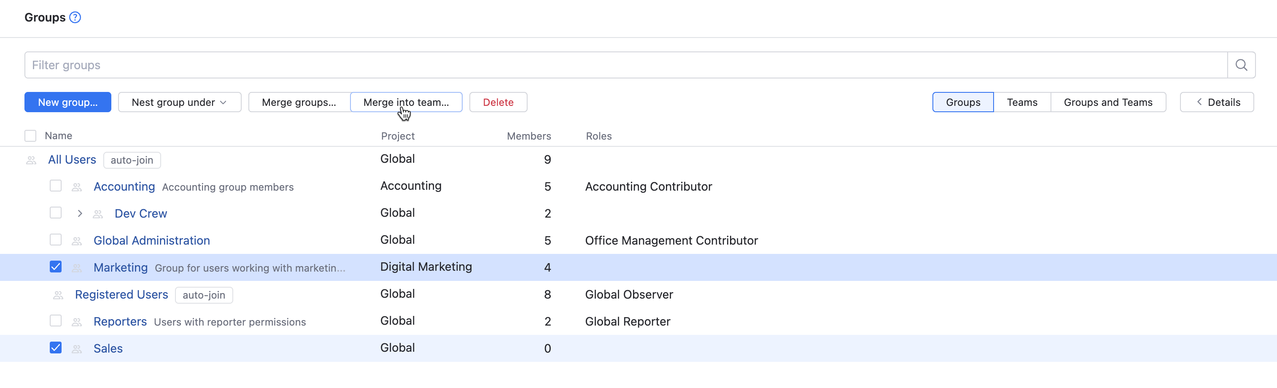
Task: Check the Accounting group checkbox
Action: coord(56,186)
